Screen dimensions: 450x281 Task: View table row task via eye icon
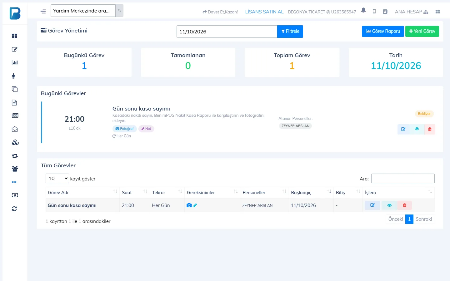point(389,205)
